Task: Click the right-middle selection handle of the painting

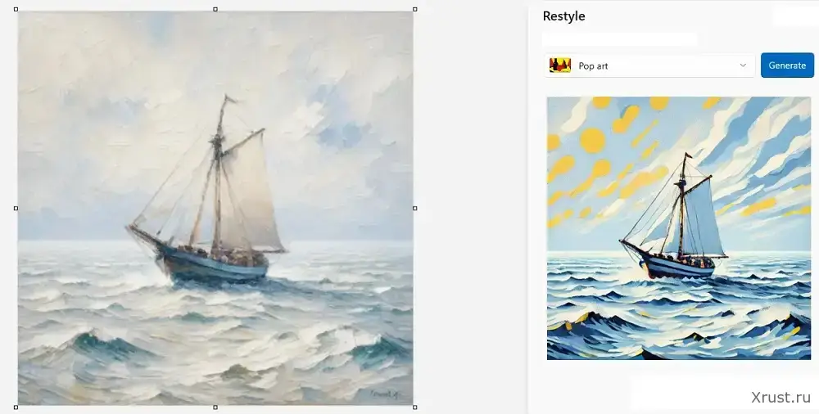Action: pos(414,208)
